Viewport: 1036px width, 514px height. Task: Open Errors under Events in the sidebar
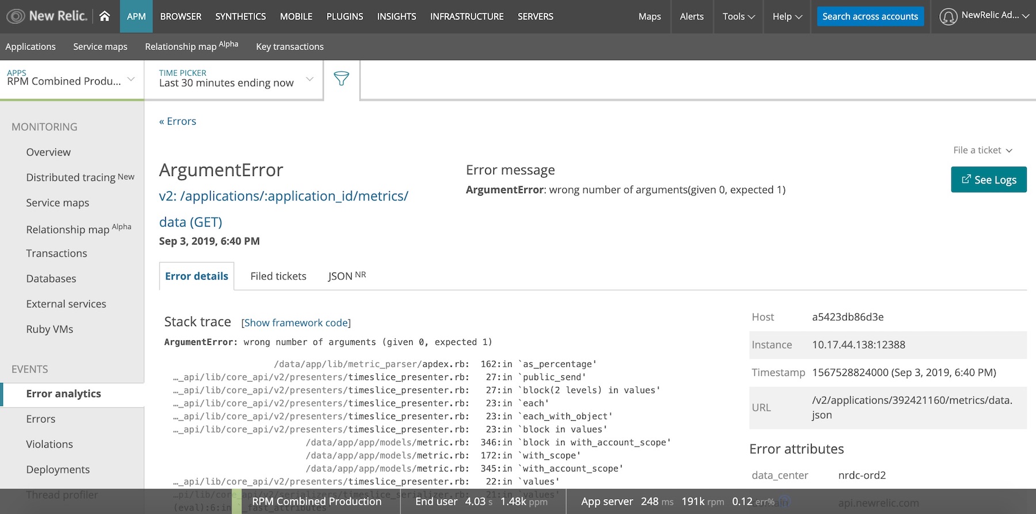click(x=41, y=419)
